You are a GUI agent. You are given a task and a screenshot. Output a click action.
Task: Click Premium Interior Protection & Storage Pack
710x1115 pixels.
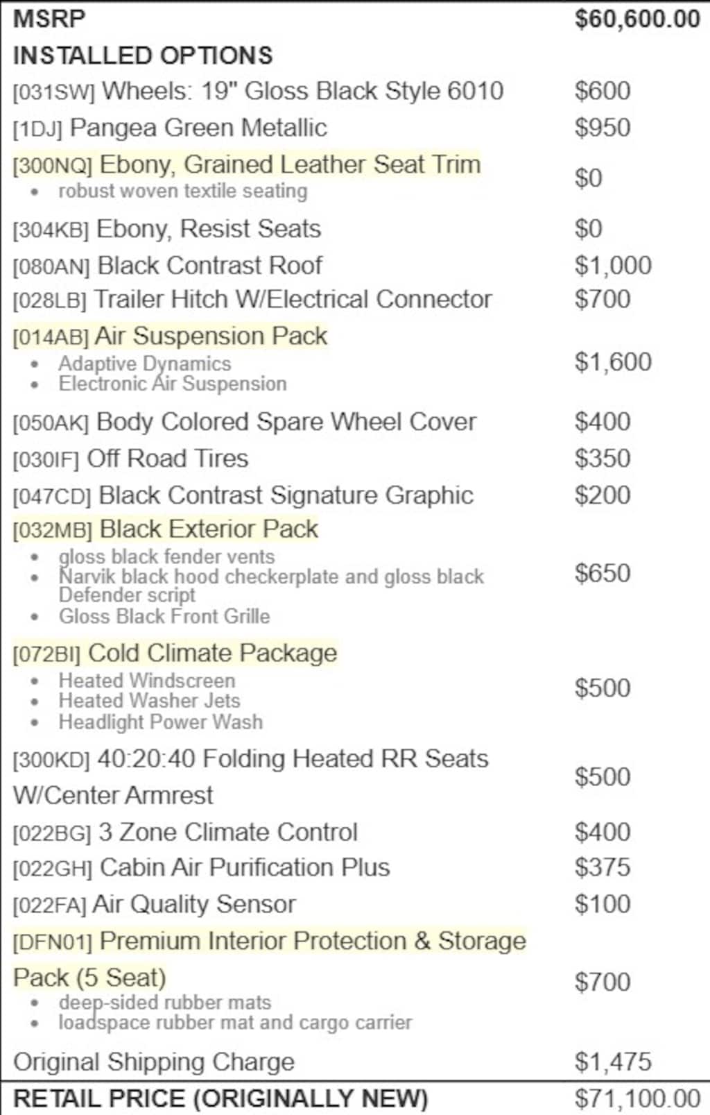(x=312, y=941)
